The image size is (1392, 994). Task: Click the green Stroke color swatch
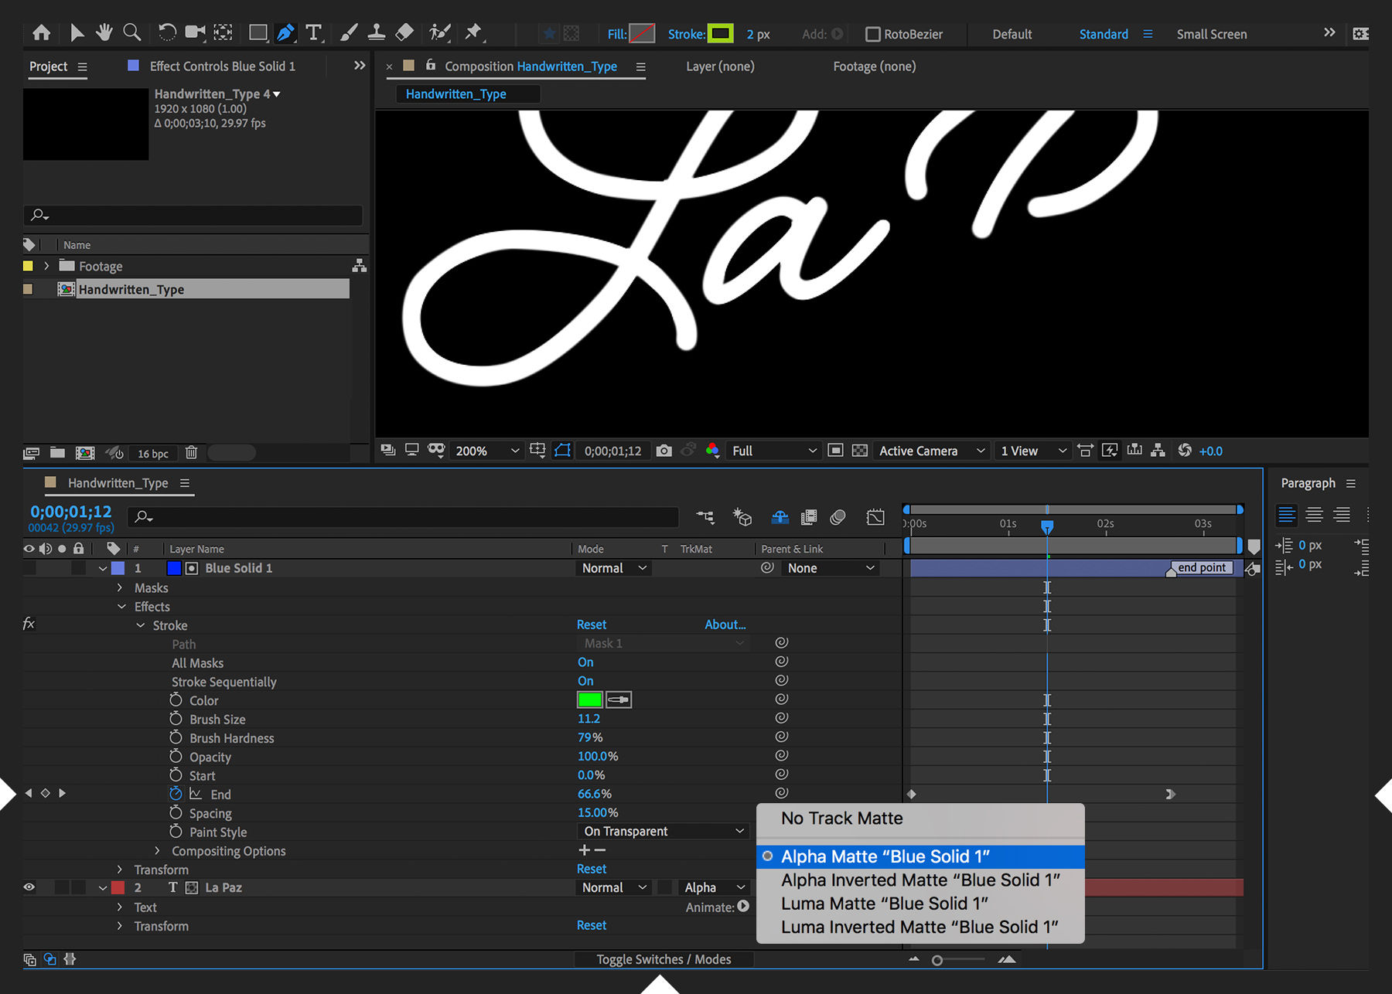pyautogui.click(x=589, y=700)
